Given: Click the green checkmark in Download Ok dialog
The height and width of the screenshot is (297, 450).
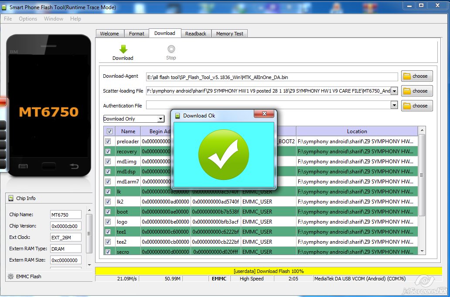Looking at the screenshot, I should pyautogui.click(x=224, y=154).
